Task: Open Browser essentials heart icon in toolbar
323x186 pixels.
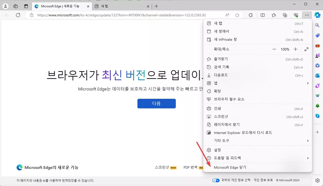Action: point(296,15)
